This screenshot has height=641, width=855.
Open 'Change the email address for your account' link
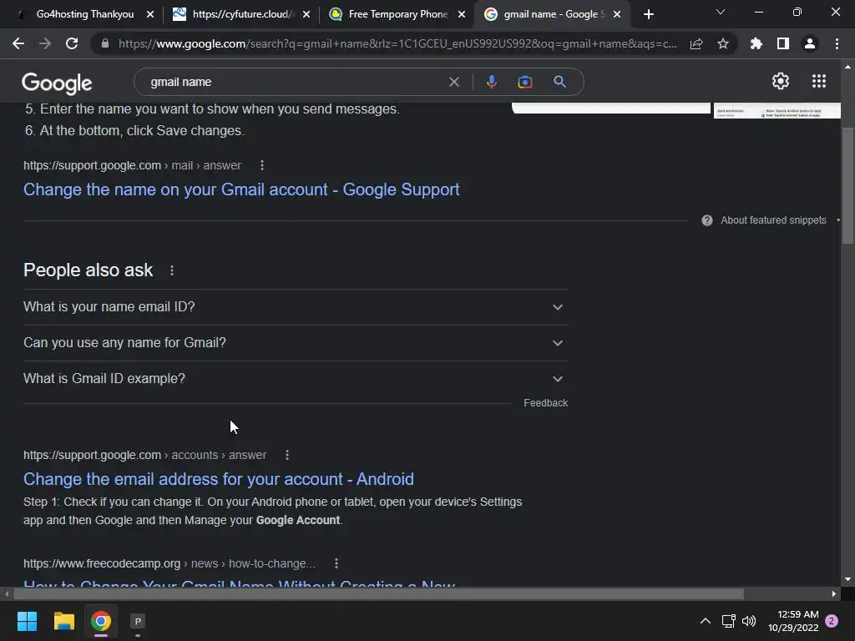(x=218, y=478)
